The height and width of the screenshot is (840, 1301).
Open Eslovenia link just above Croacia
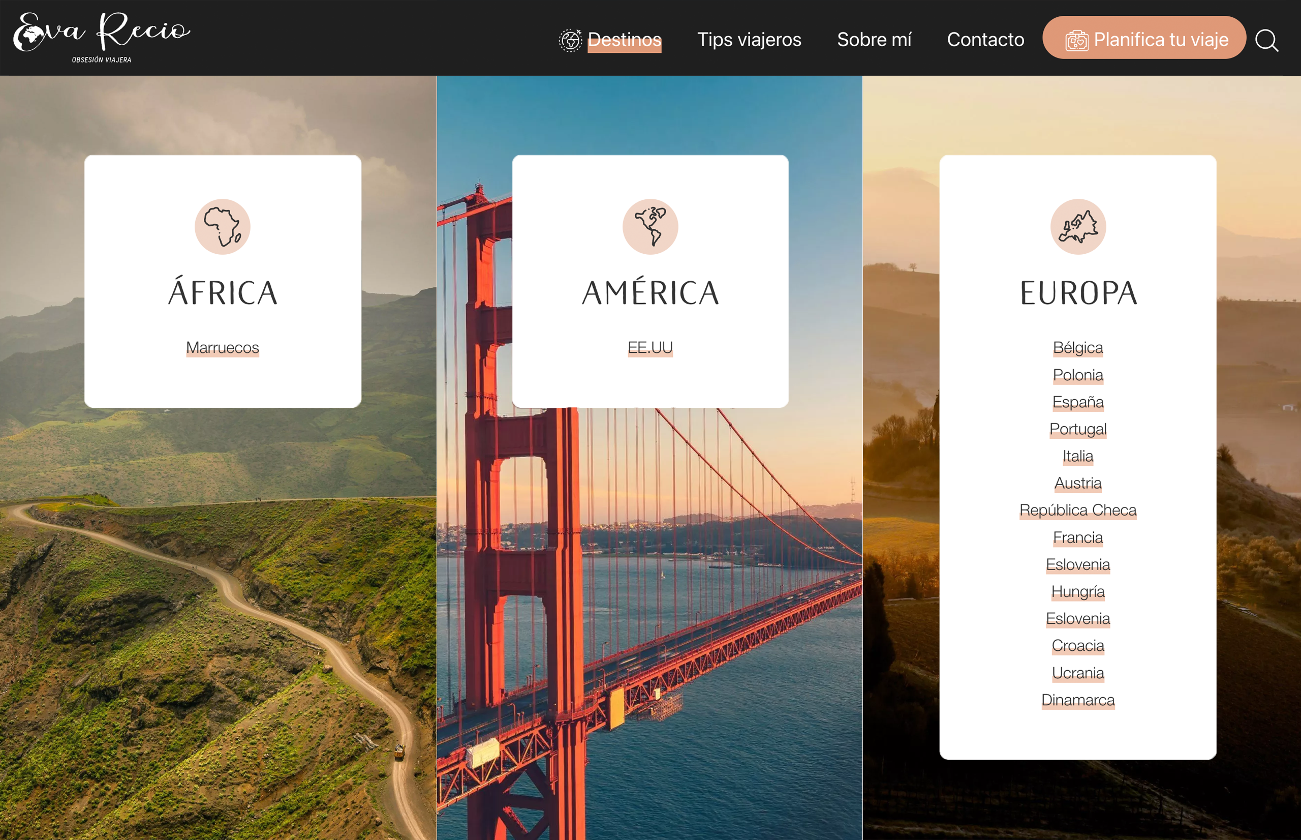click(x=1078, y=618)
